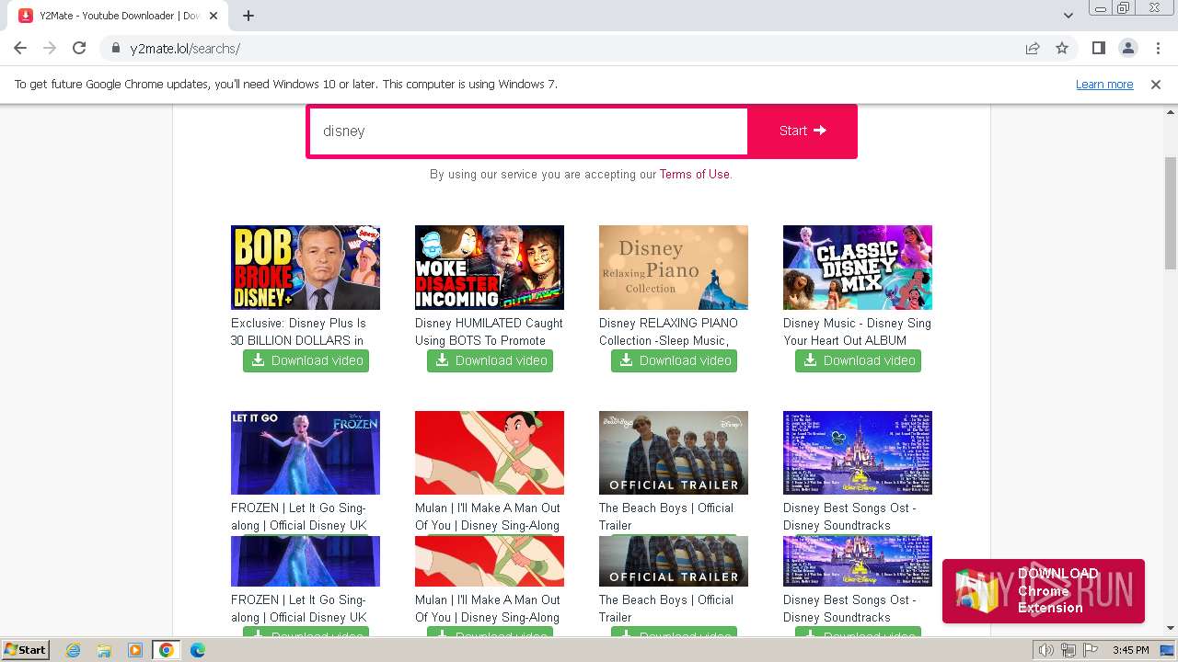Image resolution: width=1178 pixels, height=662 pixels.
Task: Open Mulan Sing-Along video thumbnail
Action: (490, 452)
